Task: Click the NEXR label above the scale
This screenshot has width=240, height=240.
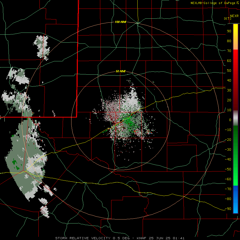Action: (234, 16)
